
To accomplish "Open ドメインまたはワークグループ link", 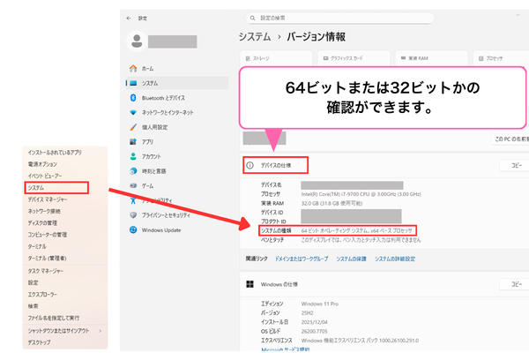I will click(x=302, y=259).
